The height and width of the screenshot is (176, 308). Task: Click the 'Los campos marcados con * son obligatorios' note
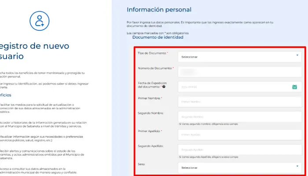[x=158, y=33]
